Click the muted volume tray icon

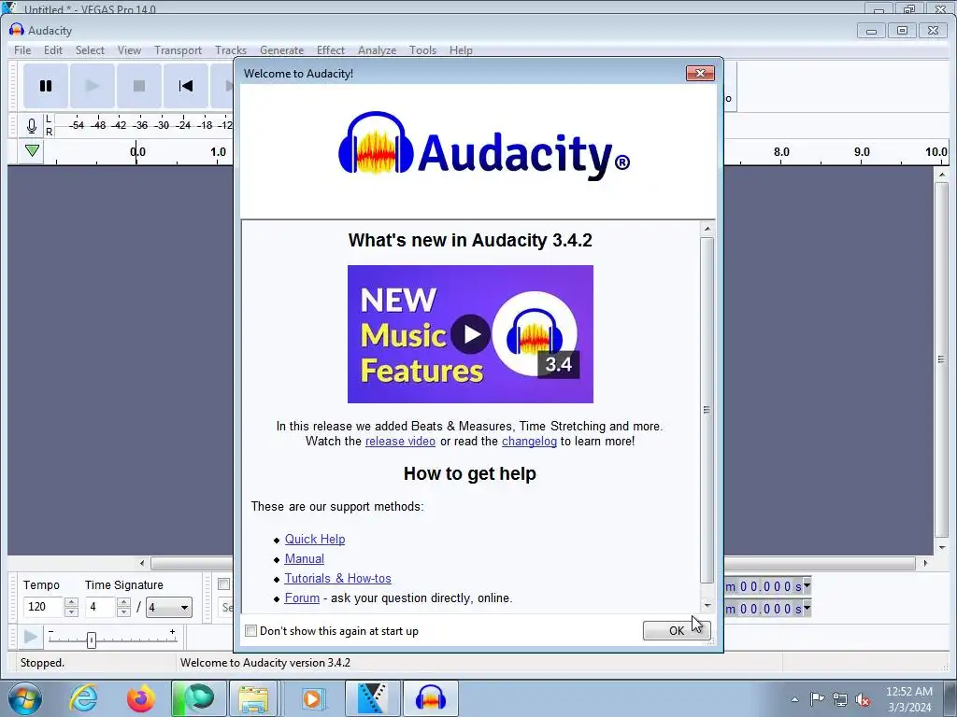863,700
